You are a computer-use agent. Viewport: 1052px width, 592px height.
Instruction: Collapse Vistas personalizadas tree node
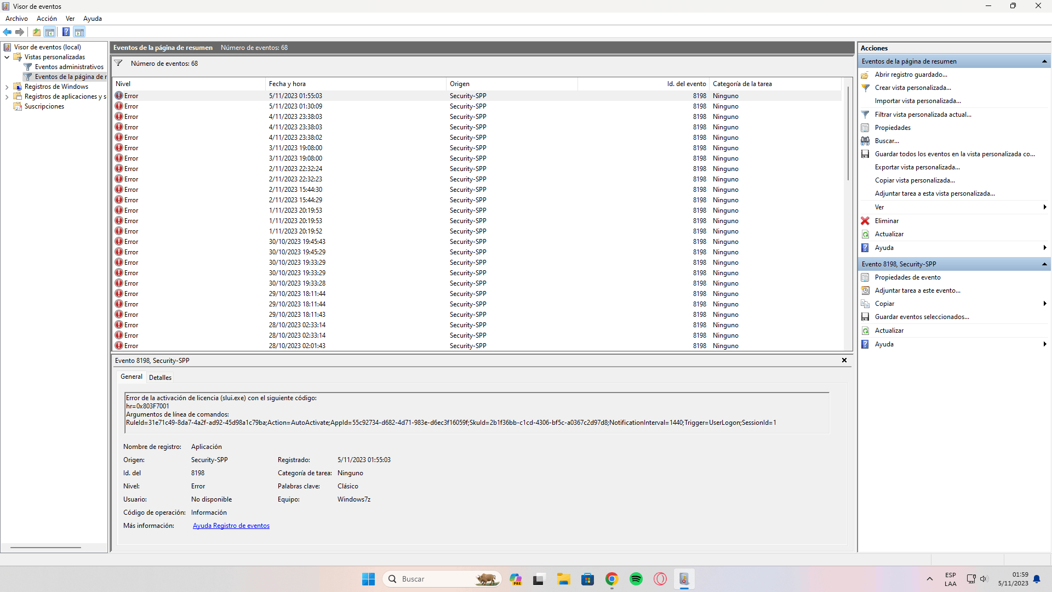(x=7, y=57)
